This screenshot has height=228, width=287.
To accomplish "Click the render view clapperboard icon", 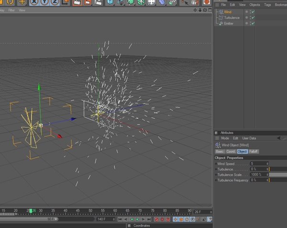I will point(77,2).
